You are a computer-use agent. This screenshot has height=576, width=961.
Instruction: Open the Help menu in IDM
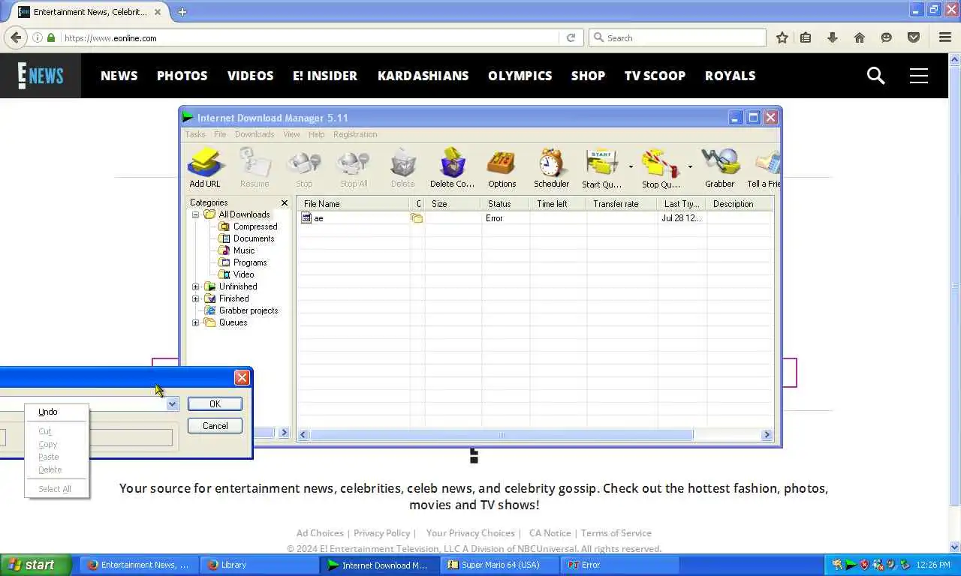click(x=317, y=134)
